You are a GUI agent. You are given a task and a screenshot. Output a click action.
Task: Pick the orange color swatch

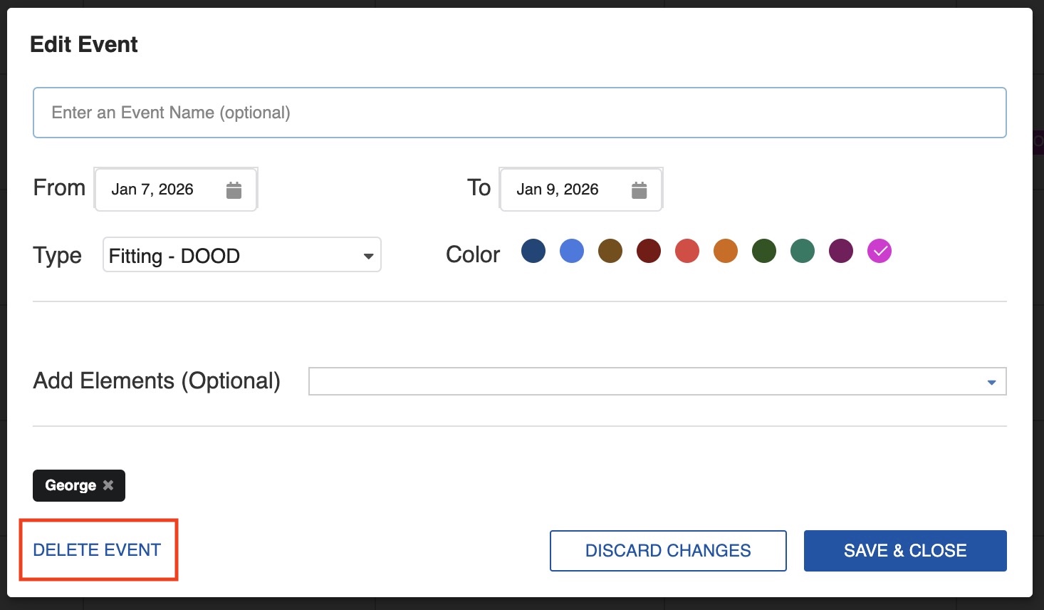[726, 251]
